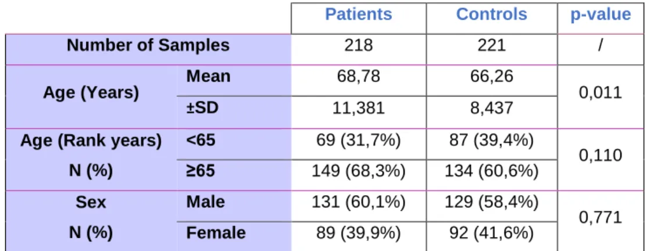Screen dimensions: 646x251
Task: Click the Mean sub-row label
Action: 209,77
